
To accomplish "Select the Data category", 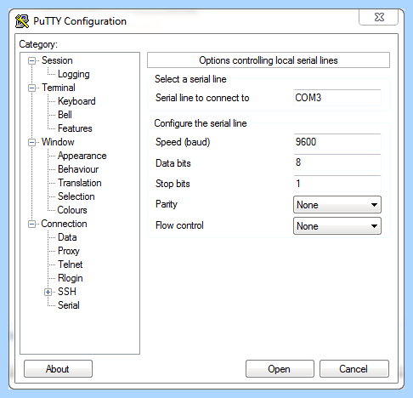I will [67, 237].
